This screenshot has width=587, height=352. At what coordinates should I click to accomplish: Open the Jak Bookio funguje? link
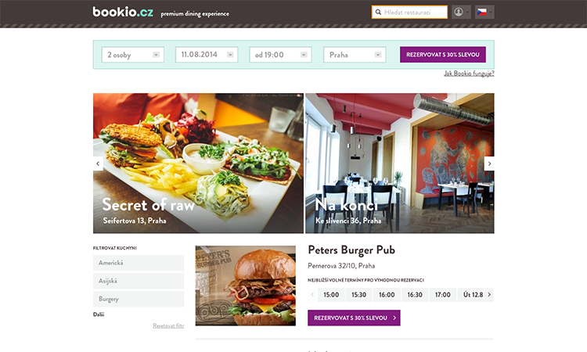(469, 74)
